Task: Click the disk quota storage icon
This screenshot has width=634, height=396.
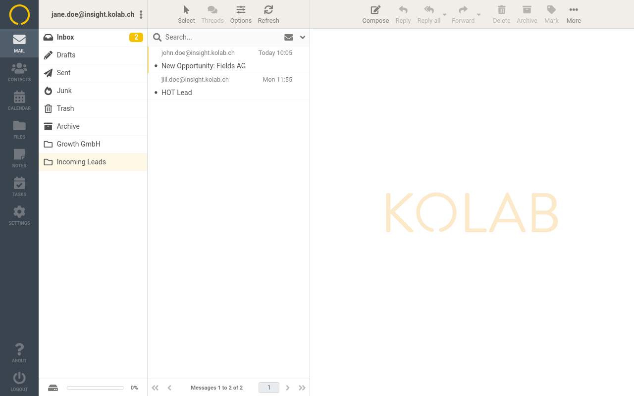Action: (x=53, y=388)
